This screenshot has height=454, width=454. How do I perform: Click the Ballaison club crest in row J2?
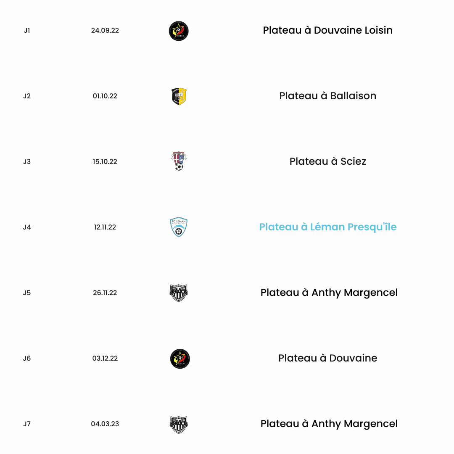(x=179, y=96)
